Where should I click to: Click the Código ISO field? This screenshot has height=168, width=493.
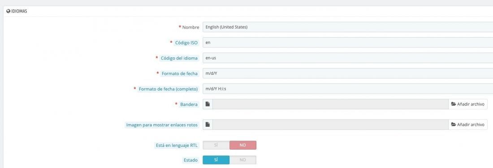click(x=348, y=43)
